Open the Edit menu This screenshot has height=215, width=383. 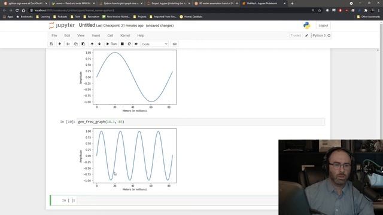coord(67,36)
